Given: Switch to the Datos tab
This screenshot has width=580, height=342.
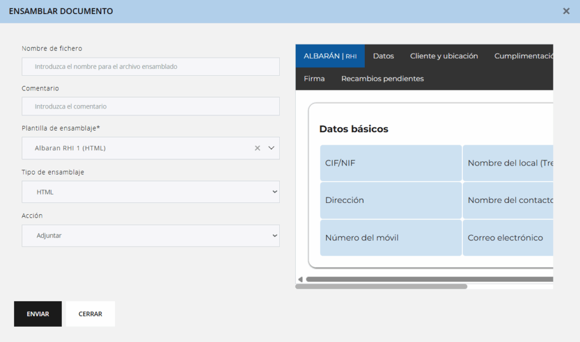Looking at the screenshot, I should tap(383, 56).
